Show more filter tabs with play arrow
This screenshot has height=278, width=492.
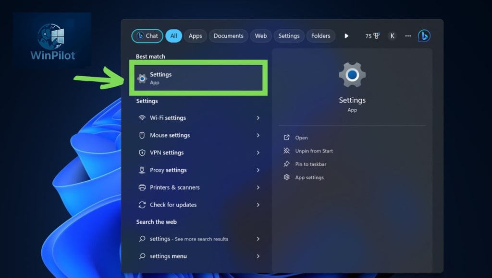coord(346,36)
